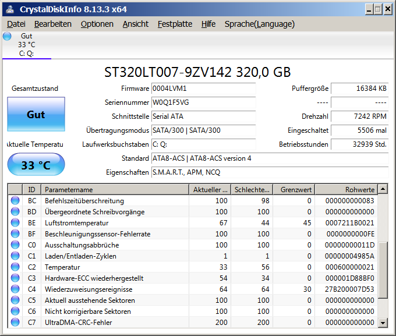Click status orb of row BD
396x336 pixels.
(x=15, y=211)
